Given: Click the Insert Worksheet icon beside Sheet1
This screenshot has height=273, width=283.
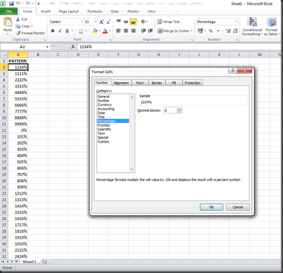Looking at the screenshot, I should point(44,262).
